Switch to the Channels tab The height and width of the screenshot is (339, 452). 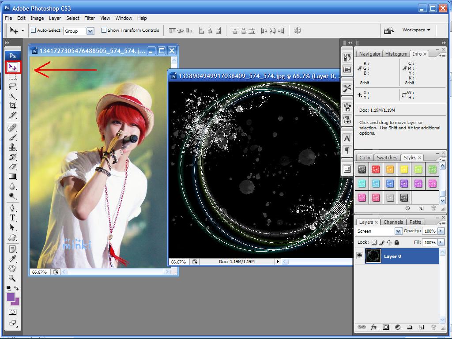pyautogui.click(x=393, y=222)
